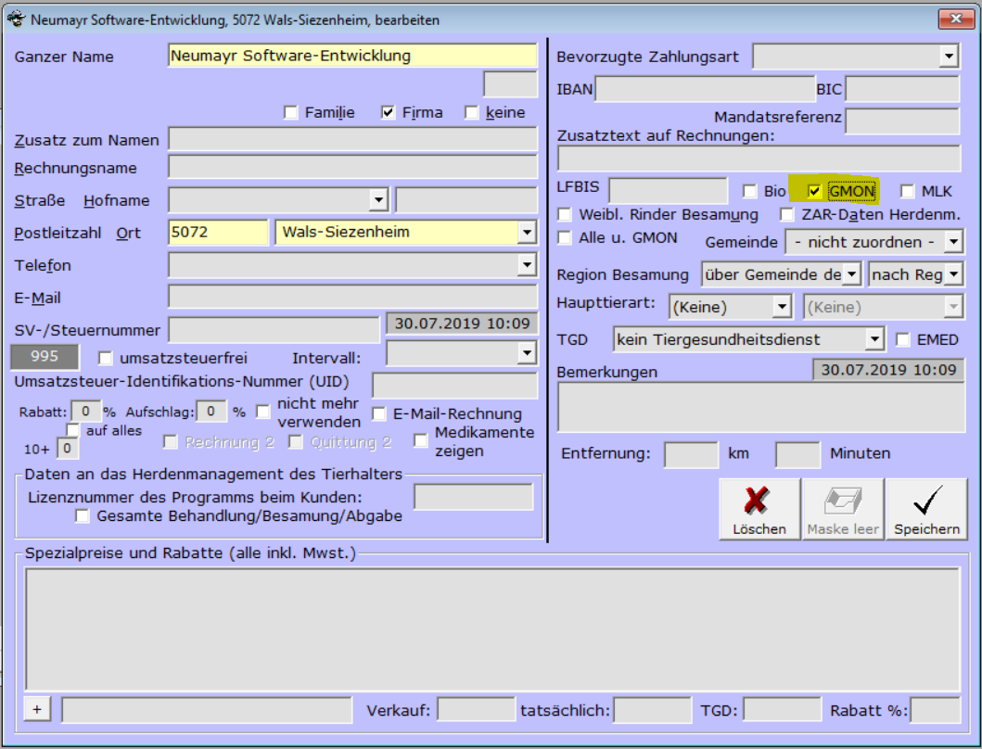Enable the Bio checkbox
The height and width of the screenshot is (749, 982).
(749, 191)
